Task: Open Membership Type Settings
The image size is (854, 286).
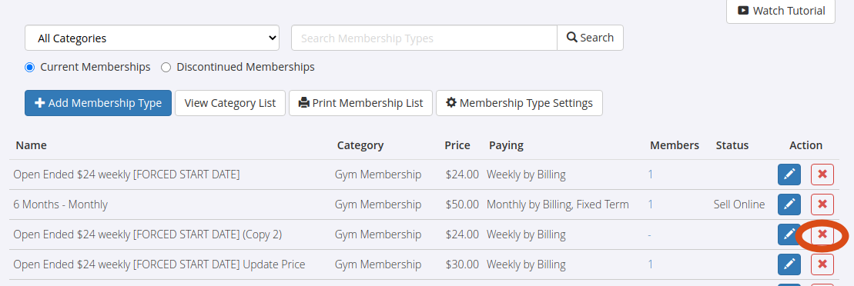Action: (x=519, y=103)
